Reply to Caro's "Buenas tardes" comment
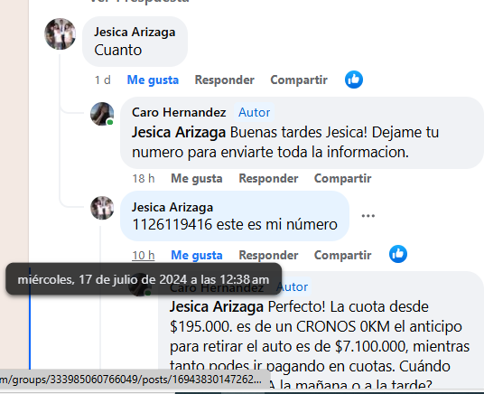 (268, 179)
